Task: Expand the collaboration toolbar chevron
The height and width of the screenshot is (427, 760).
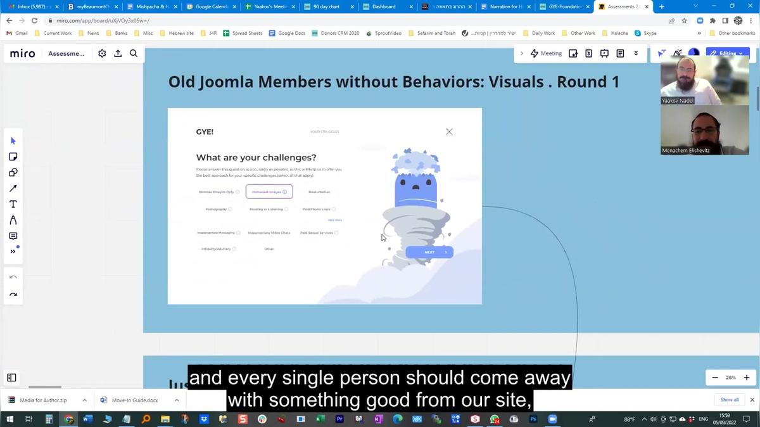Action: [522, 54]
